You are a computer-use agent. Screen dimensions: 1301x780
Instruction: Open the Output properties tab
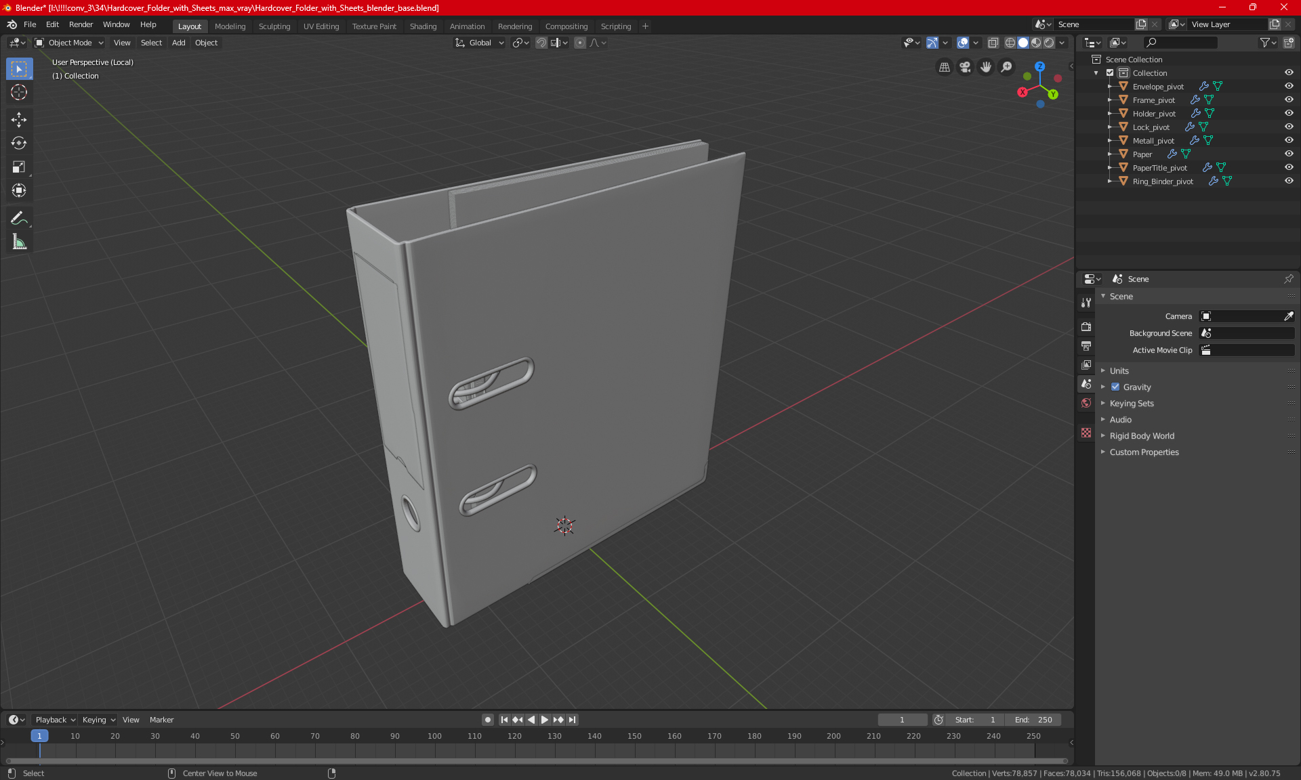[1086, 345]
